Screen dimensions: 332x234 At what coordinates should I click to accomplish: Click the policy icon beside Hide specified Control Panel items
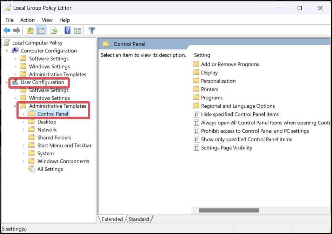coord(197,114)
